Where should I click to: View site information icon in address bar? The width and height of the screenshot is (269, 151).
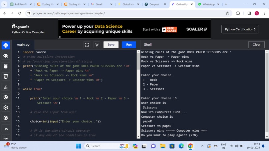[x=29, y=13]
